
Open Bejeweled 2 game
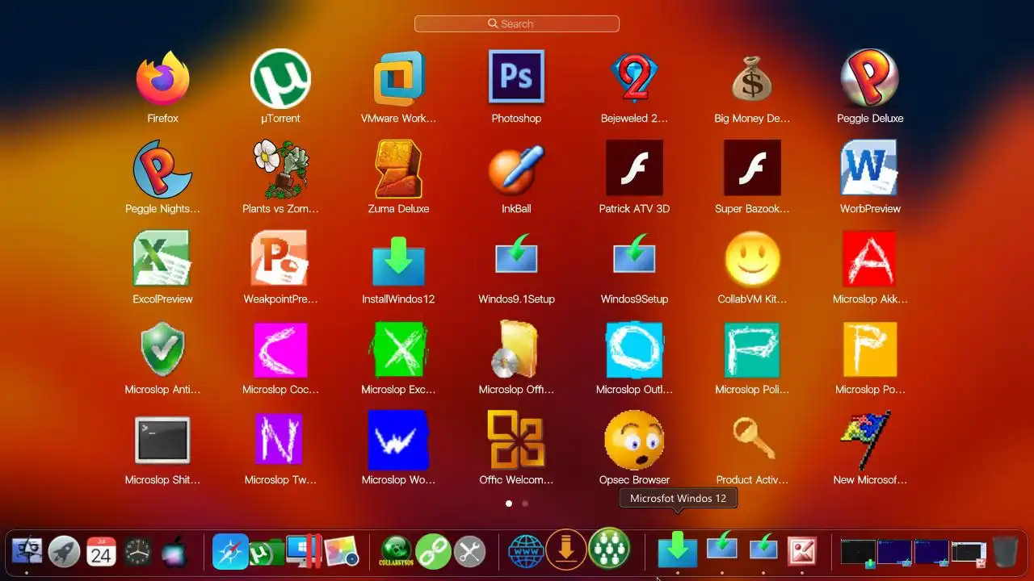point(634,79)
